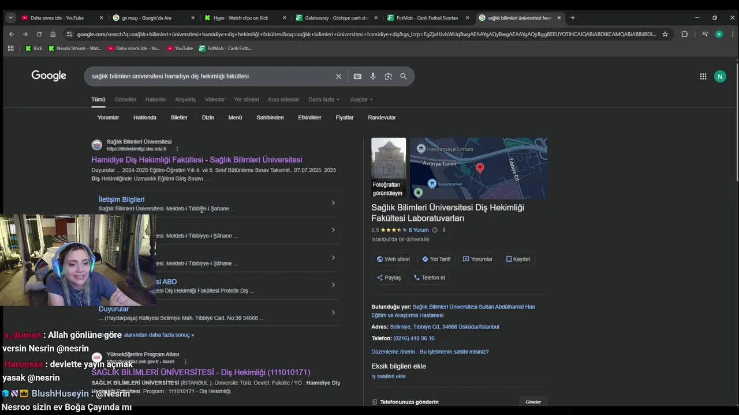Screen dimensions: 739x415
Task: Reload the current page
Action: pos(39,34)
